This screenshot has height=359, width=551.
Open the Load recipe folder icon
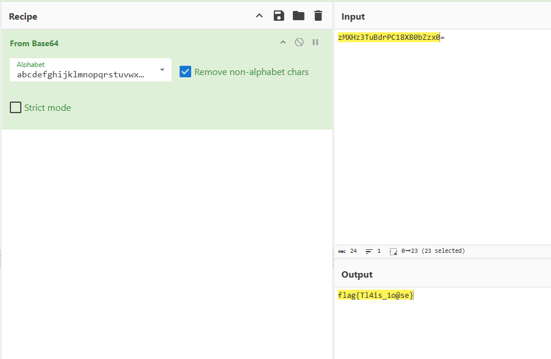pyautogui.click(x=299, y=16)
